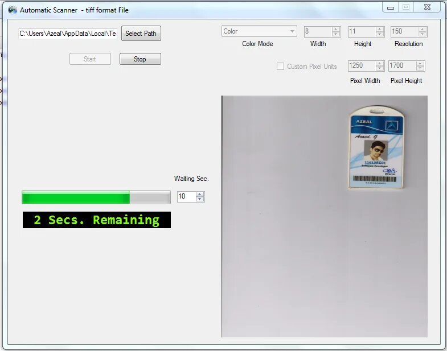Decrease Pixel Width using down arrow
Viewport: 447px width, 351px height.
point(379,68)
